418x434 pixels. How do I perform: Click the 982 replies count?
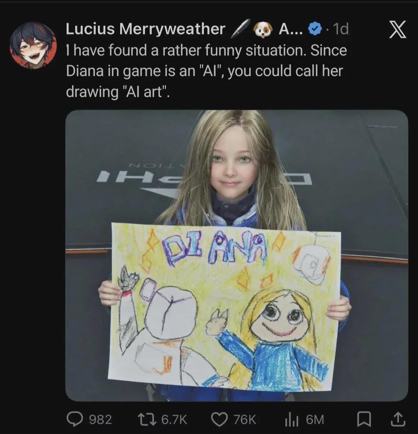click(x=100, y=419)
